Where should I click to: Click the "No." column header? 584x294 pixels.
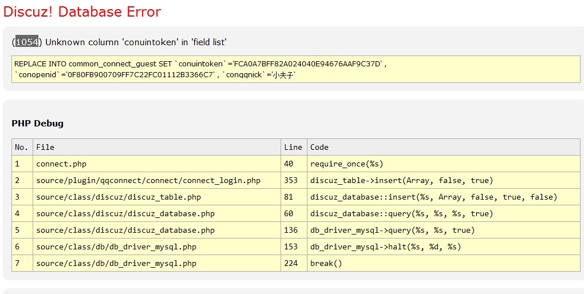pyautogui.click(x=21, y=147)
